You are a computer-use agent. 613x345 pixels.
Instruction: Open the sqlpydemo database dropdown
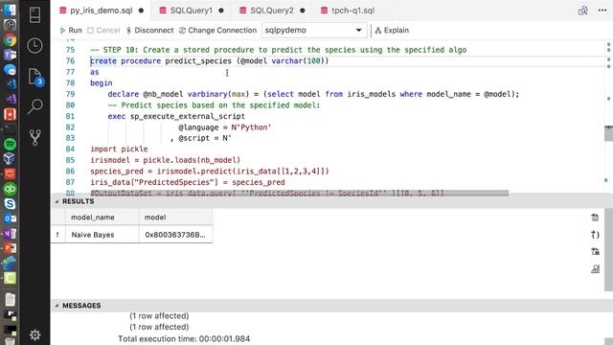(314, 30)
